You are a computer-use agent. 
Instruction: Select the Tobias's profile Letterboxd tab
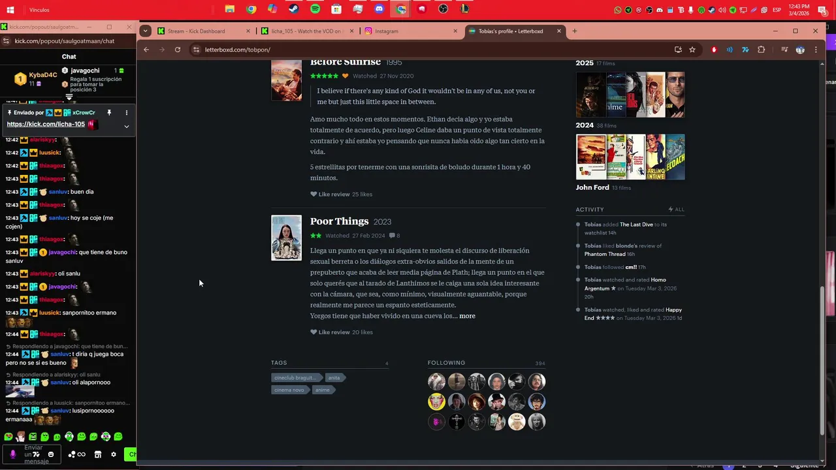point(515,31)
